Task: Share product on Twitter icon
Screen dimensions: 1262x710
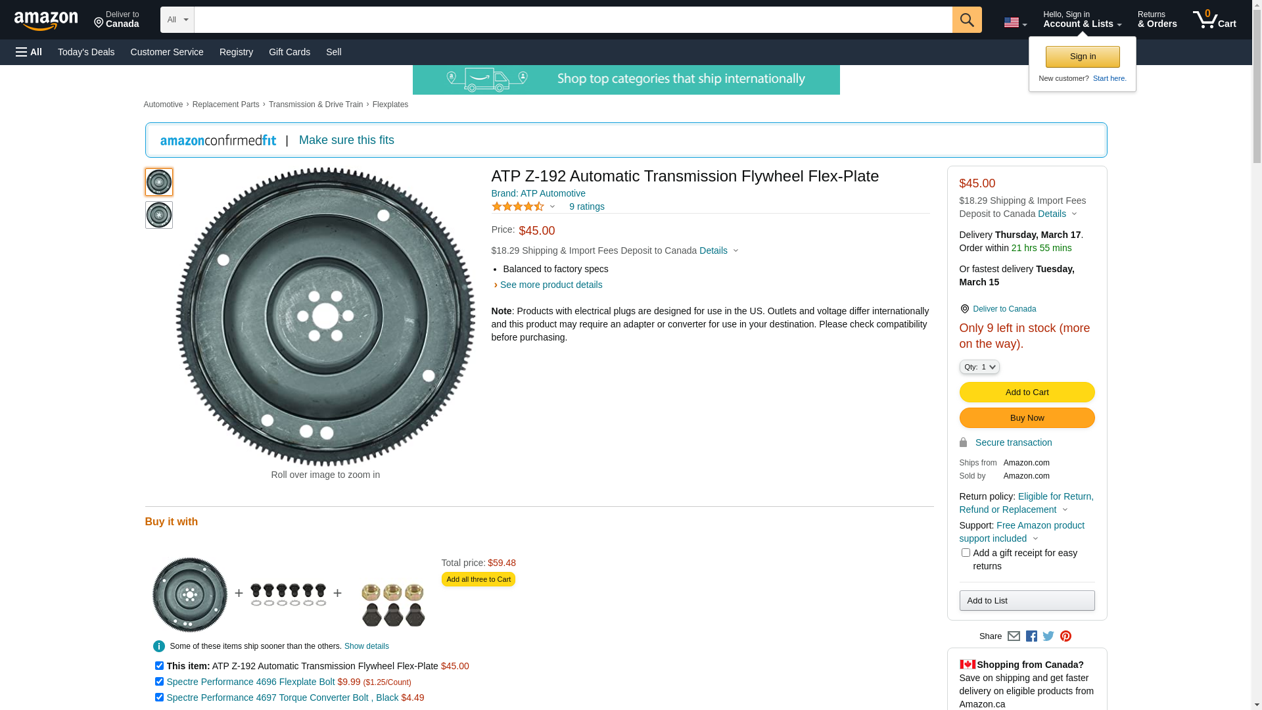Action: [x=1048, y=636]
